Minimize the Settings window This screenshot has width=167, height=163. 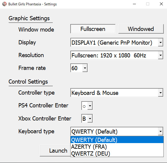pyautogui.click(x=134, y=4)
